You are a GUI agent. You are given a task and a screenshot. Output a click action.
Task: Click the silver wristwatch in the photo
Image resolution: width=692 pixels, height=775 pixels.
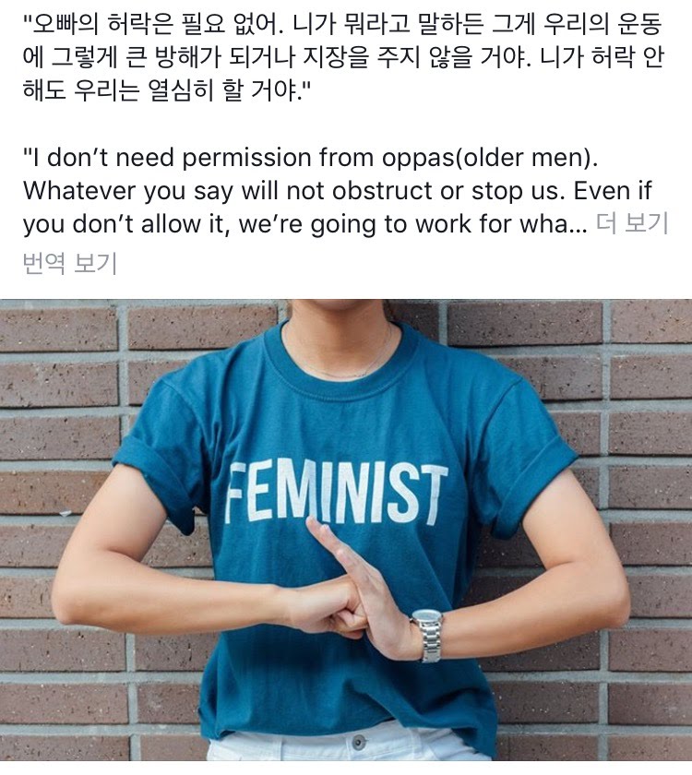click(x=428, y=635)
